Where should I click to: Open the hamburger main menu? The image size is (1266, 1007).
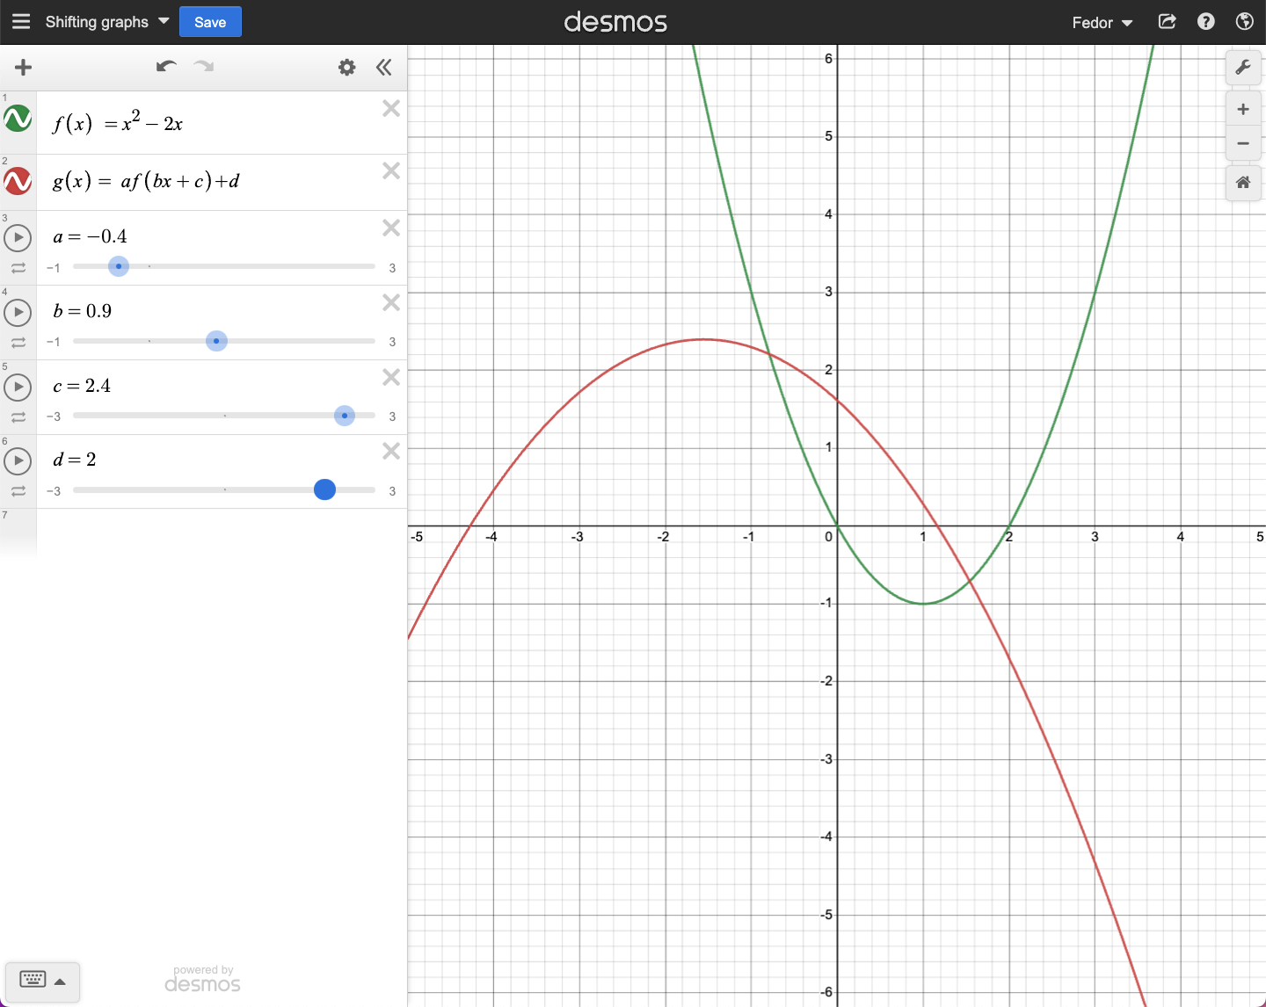click(21, 22)
